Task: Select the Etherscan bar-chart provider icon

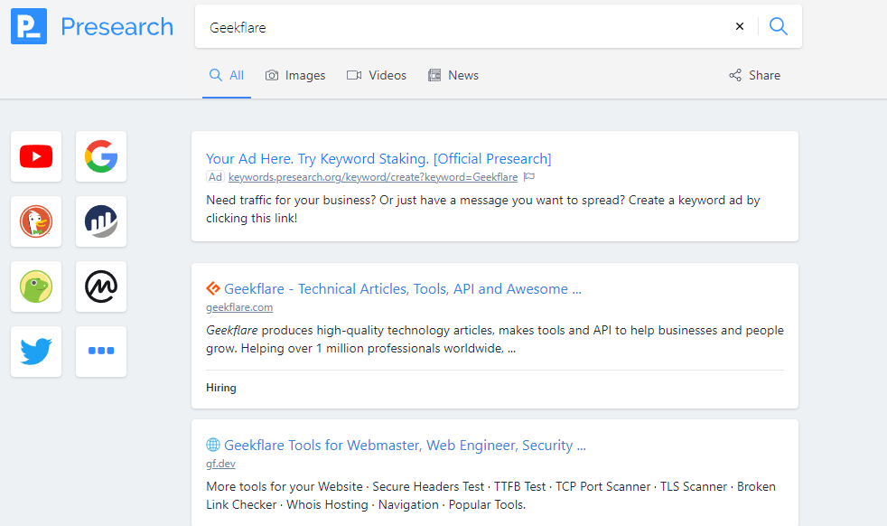Action: point(101,221)
